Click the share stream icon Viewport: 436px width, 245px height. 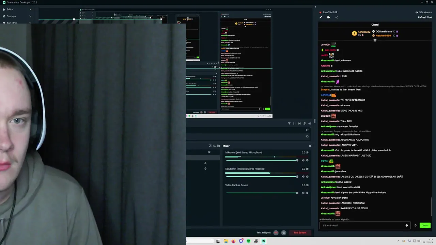click(x=337, y=17)
